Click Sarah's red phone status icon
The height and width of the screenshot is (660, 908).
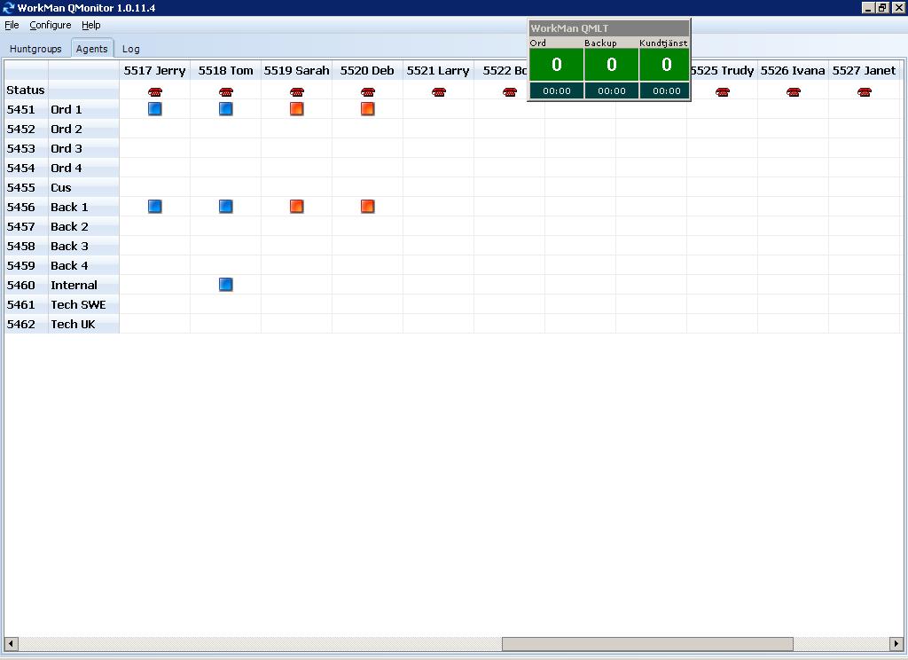click(297, 91)
